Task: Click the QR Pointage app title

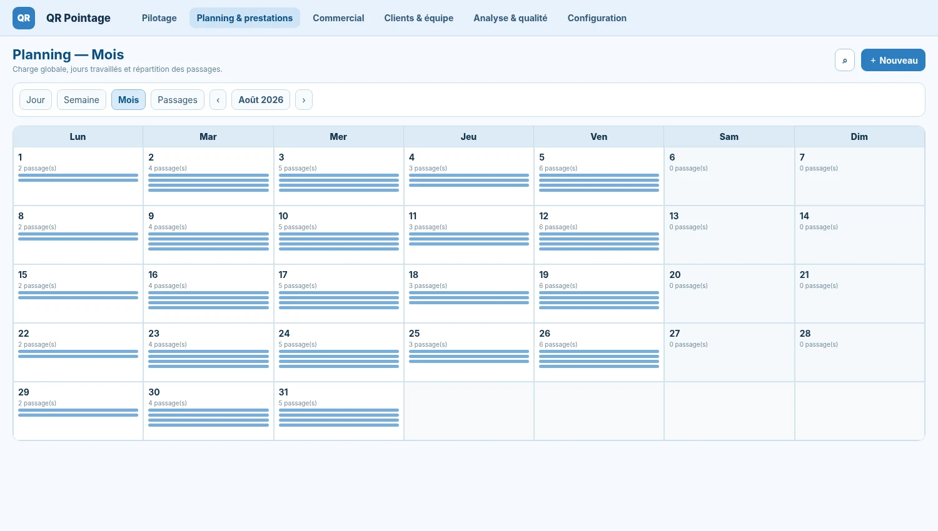Action: [78, 18]
